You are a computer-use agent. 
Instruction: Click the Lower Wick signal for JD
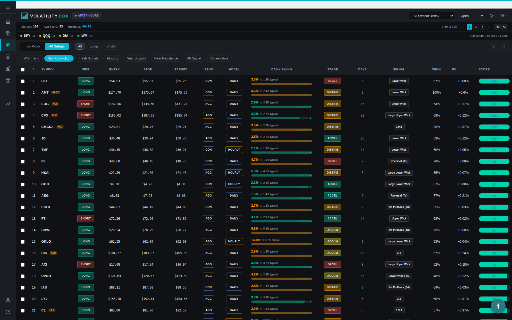click(x=399, y=138)
